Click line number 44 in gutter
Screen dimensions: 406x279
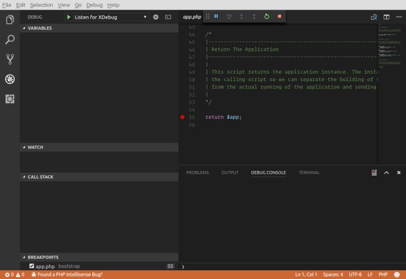(192, 34)
